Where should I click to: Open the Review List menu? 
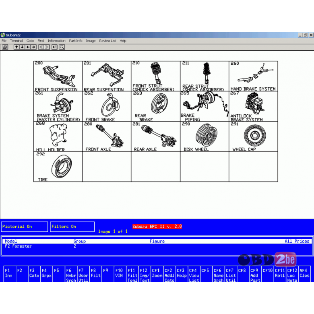coord(107,41)
